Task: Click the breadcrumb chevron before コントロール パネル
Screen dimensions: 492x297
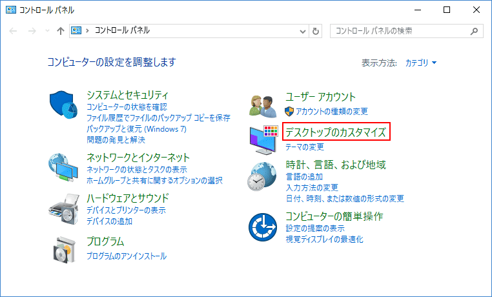Action: 88,31
